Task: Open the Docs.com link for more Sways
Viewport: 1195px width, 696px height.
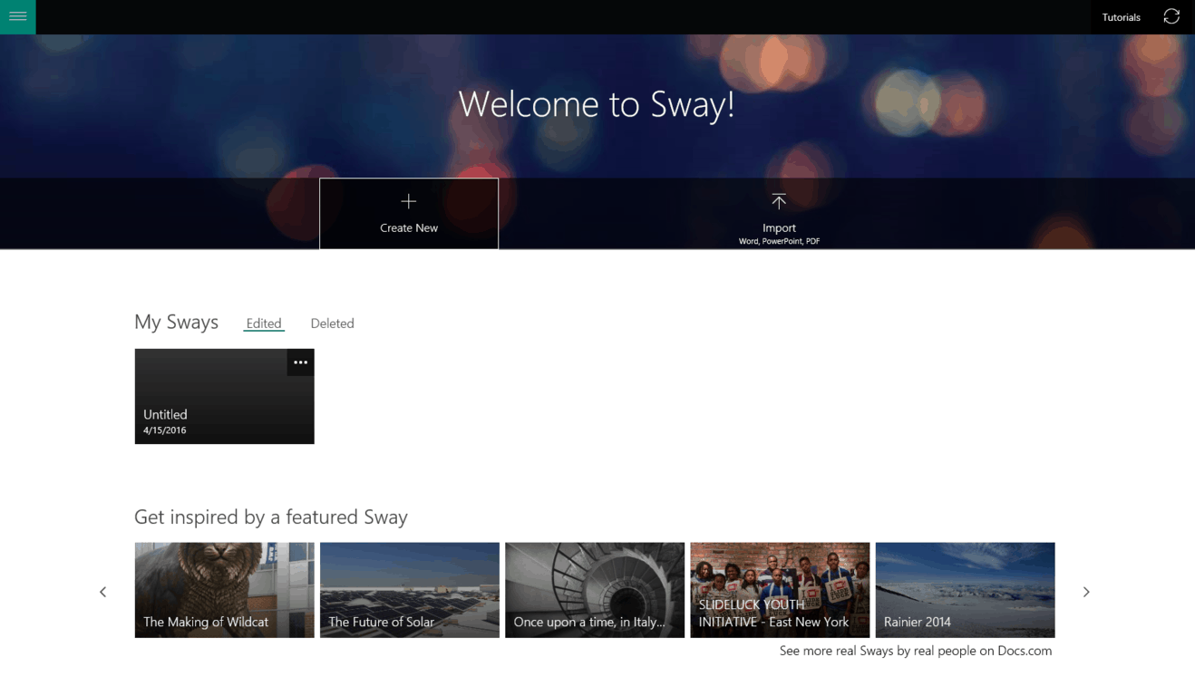Action: (916, 650)
